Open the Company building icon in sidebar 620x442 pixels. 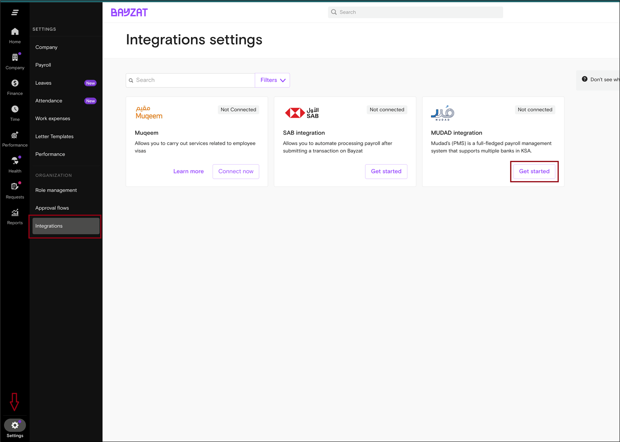click(x=15, y=58)
